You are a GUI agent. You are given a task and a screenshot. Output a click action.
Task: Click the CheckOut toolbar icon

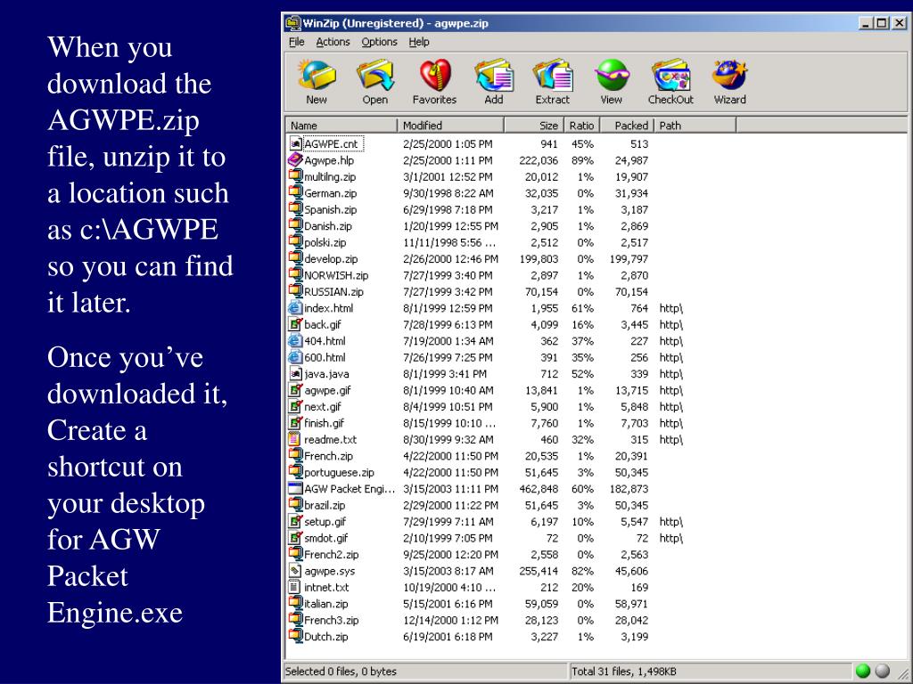pos(670,76)
